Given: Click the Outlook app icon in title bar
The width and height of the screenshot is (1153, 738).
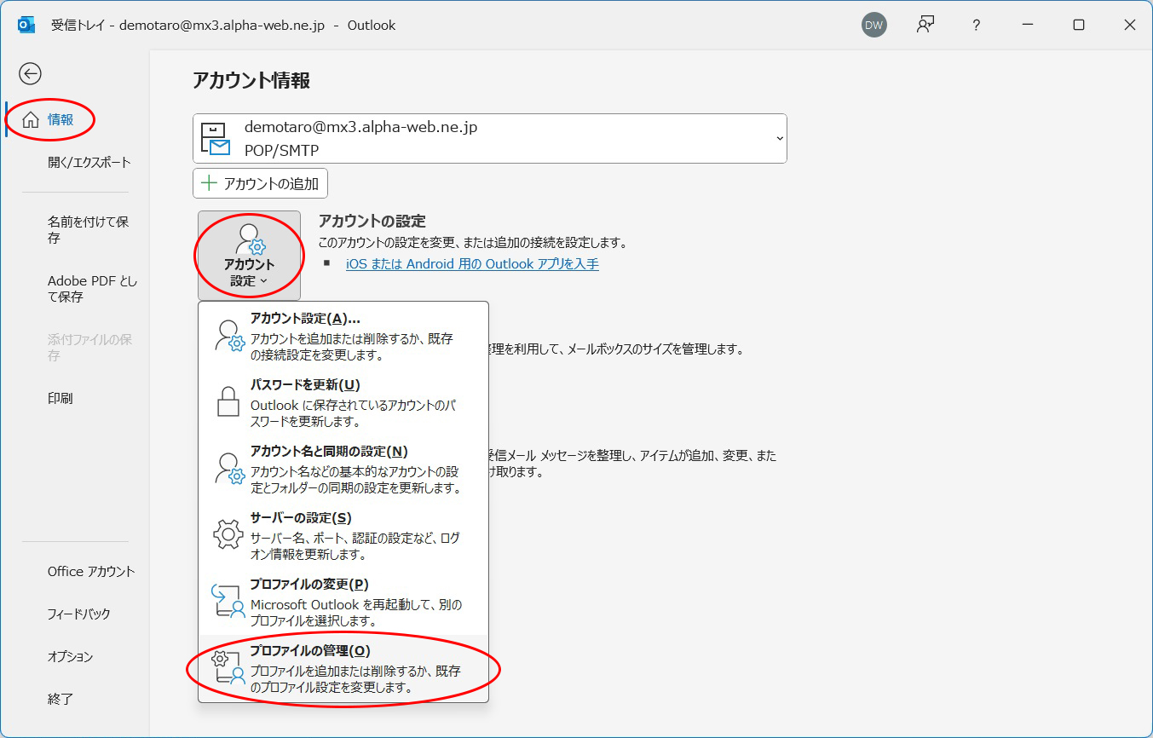Looking at the screenshot, I should (x=26, y=25).
